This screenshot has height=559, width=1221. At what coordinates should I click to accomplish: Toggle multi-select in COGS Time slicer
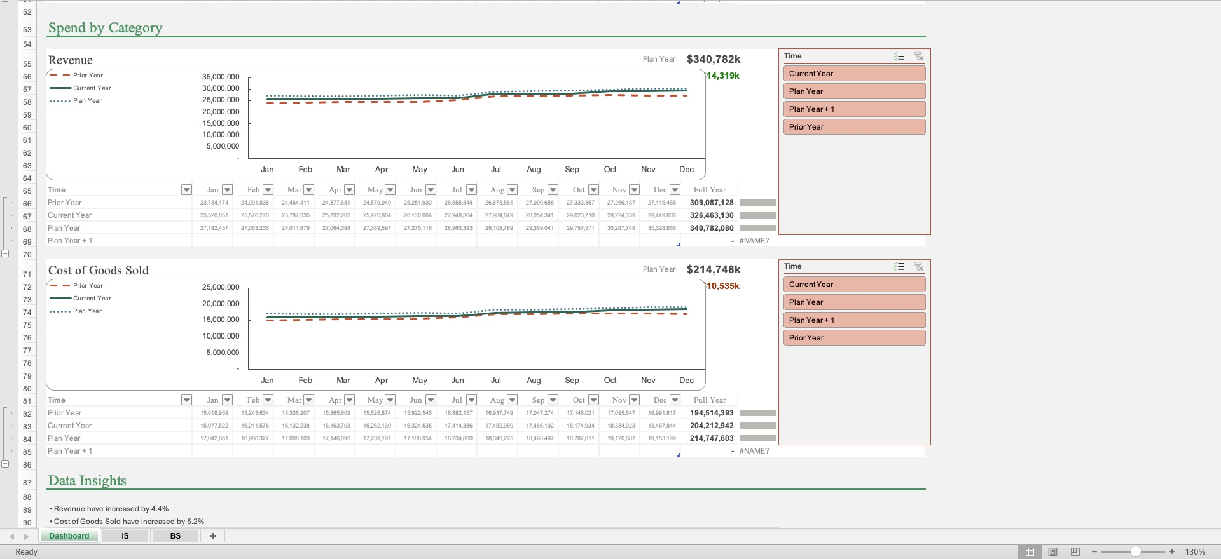[899, 267]
